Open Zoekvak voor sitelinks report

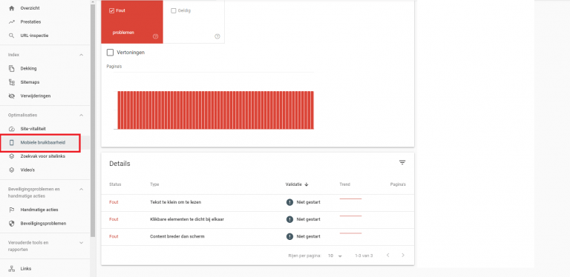pos(43,156)
